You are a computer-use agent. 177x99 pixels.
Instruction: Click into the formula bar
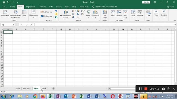pos(104,25)
